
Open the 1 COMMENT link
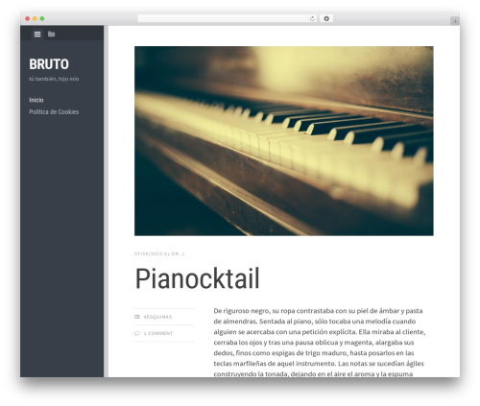coord(158,333)
